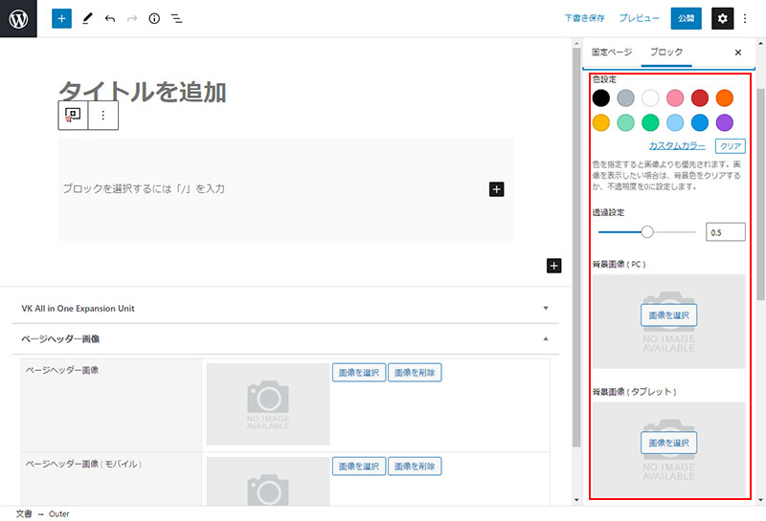Click the Outer block type icon

[72, 115]
